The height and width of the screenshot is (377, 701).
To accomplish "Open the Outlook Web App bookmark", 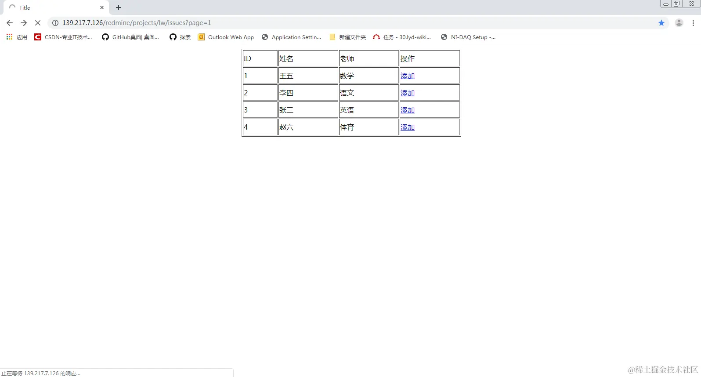I will point(226,37).
